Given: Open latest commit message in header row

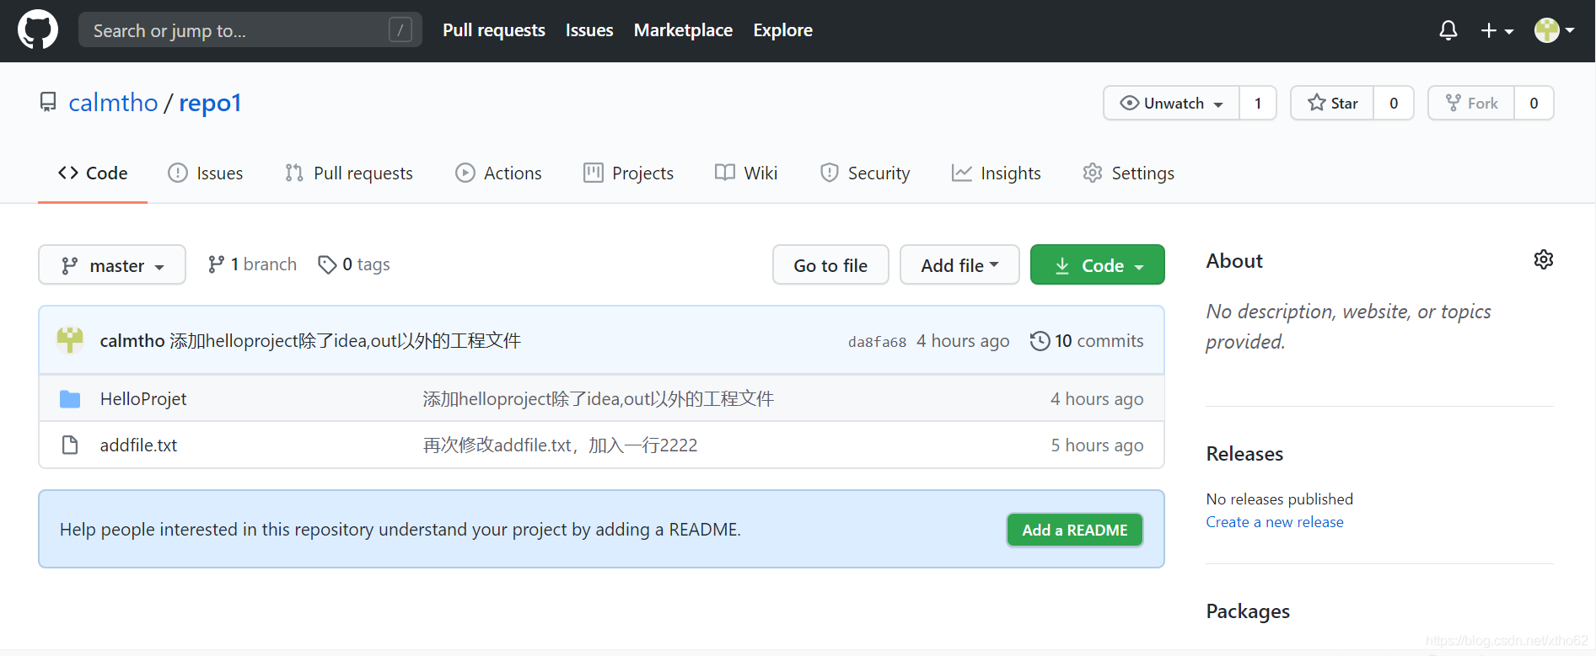Looking at the screenshot, I should click(x=345, y=341).
